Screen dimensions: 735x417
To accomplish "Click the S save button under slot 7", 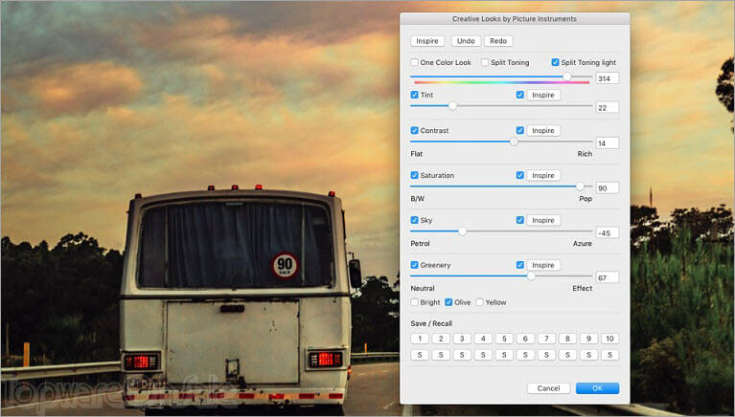I will [x=546, y=355].
